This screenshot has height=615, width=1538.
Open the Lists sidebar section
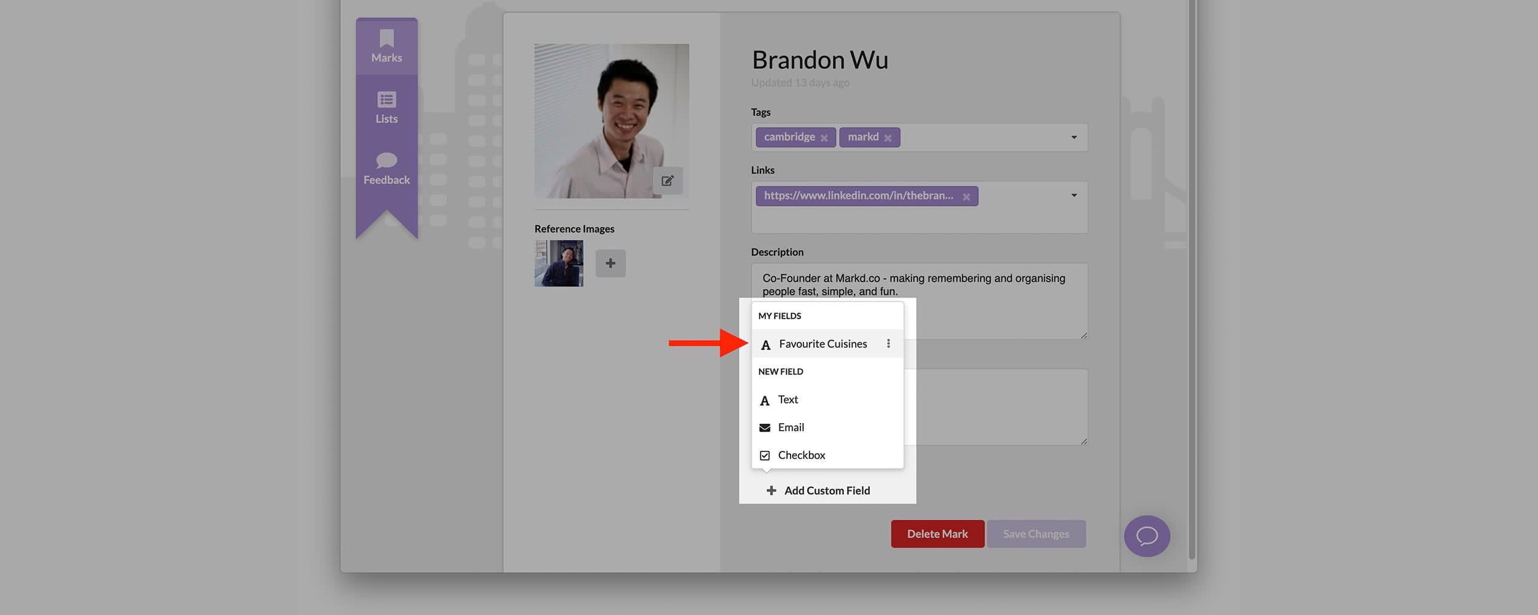point(386,108)
